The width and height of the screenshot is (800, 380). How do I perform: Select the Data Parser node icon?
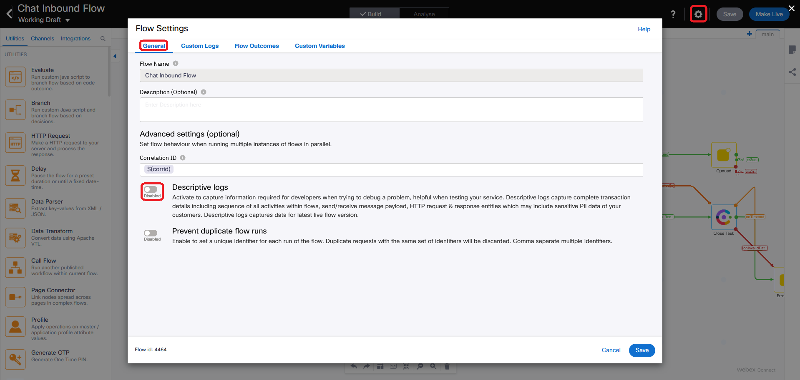15,209
